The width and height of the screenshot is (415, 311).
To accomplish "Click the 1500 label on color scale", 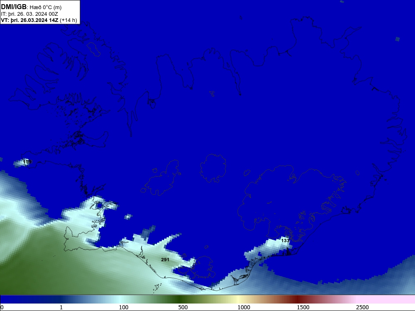I will click(x=303, y=307).
